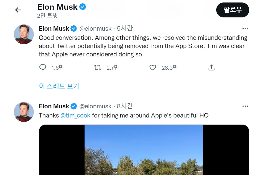
Task: Open the profile avatar on the first tweet
Action: 24,34
